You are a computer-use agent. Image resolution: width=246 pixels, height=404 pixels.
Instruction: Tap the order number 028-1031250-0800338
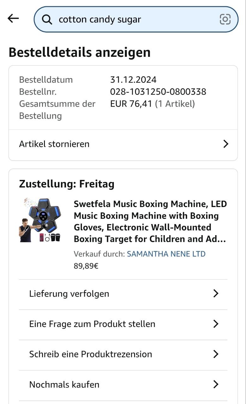[158, 92]
